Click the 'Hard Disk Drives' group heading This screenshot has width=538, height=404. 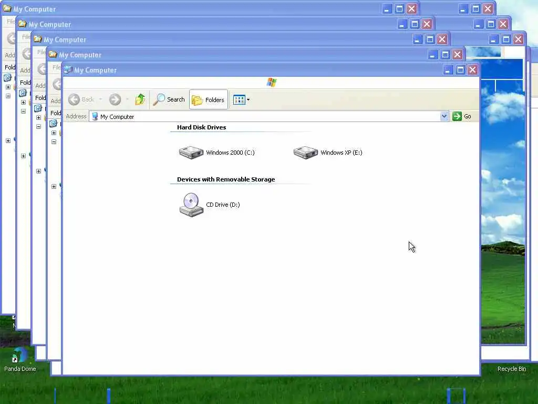[x=201, y=127]
